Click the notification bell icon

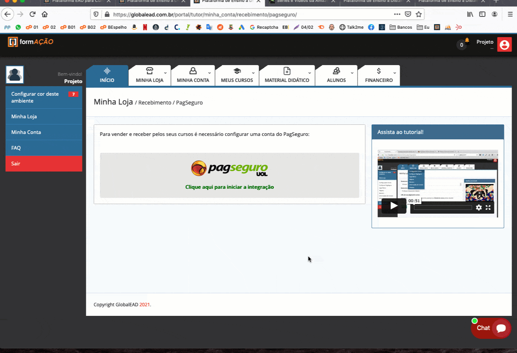[x=467, y=41]
